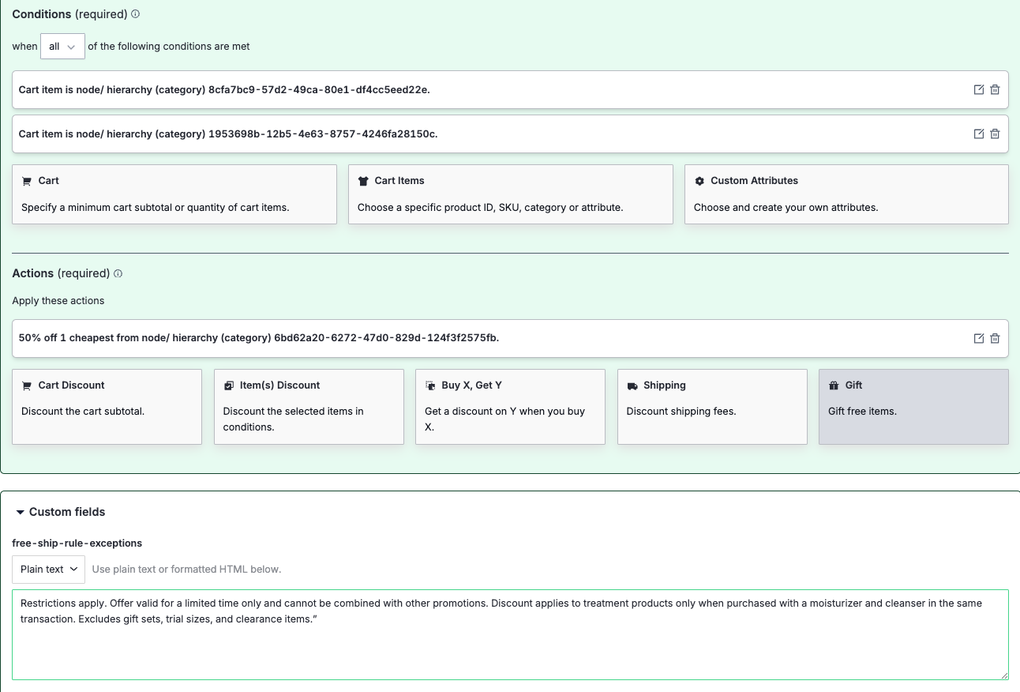Open Custom Attributes via gear icon

click(x=699, y=180)
